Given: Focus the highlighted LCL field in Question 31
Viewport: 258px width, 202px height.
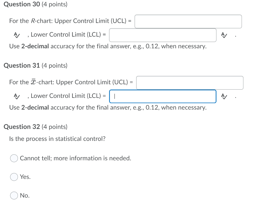Looking at the screenshot, I should (163, 96).
